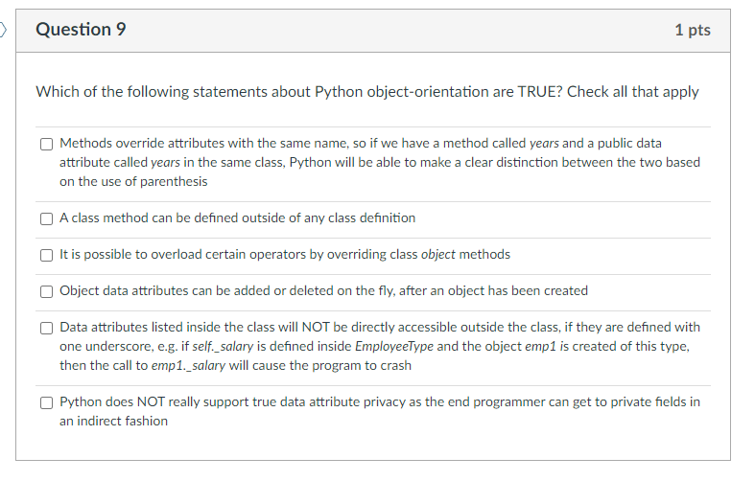Viewport: 755px width, 481px height.
Task: Click the italic text 'emp1._salary' in the fifth option
Action: tap(188, 366)
